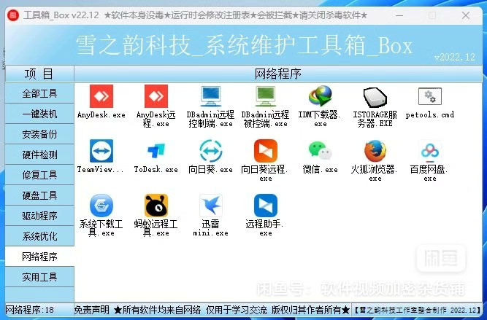Open the 系统优化 category
The height and width of the screenshot is (320, 487).
[x=39, y=236]
